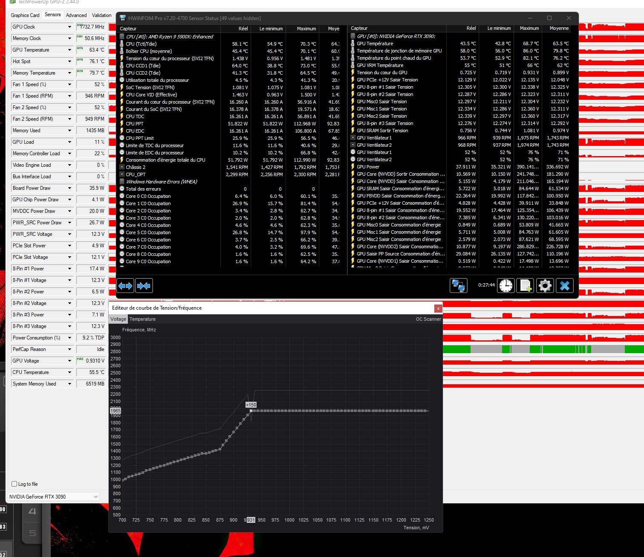Click the GPU Clock value 1732.7 MHz
Image resolution: width=644 pixels, height=557 pixels.
[x=91, y=27]
